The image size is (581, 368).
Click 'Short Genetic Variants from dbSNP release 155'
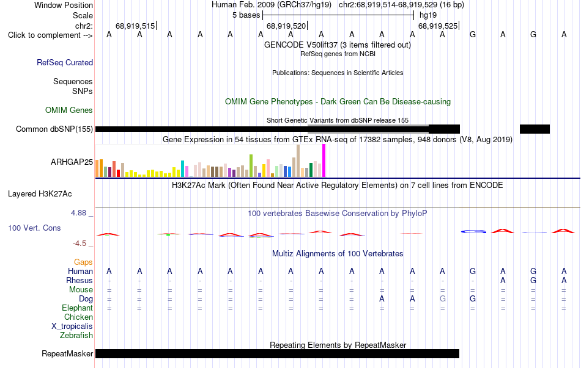338,120
